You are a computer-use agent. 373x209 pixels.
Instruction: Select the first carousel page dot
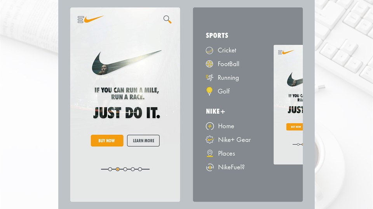point(110,169)
